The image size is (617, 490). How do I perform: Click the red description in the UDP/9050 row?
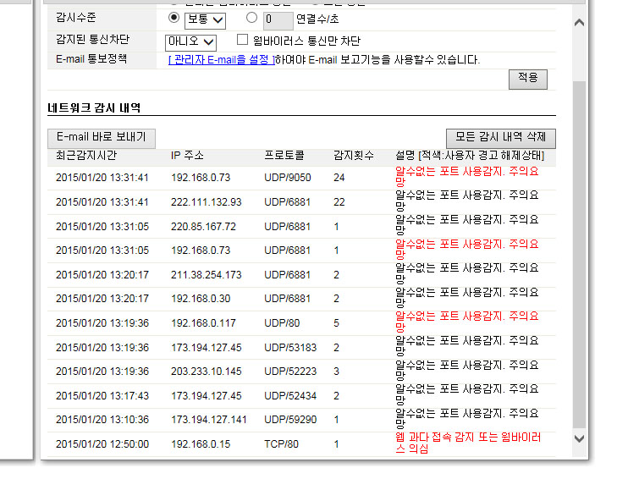(x=467, y=176)
